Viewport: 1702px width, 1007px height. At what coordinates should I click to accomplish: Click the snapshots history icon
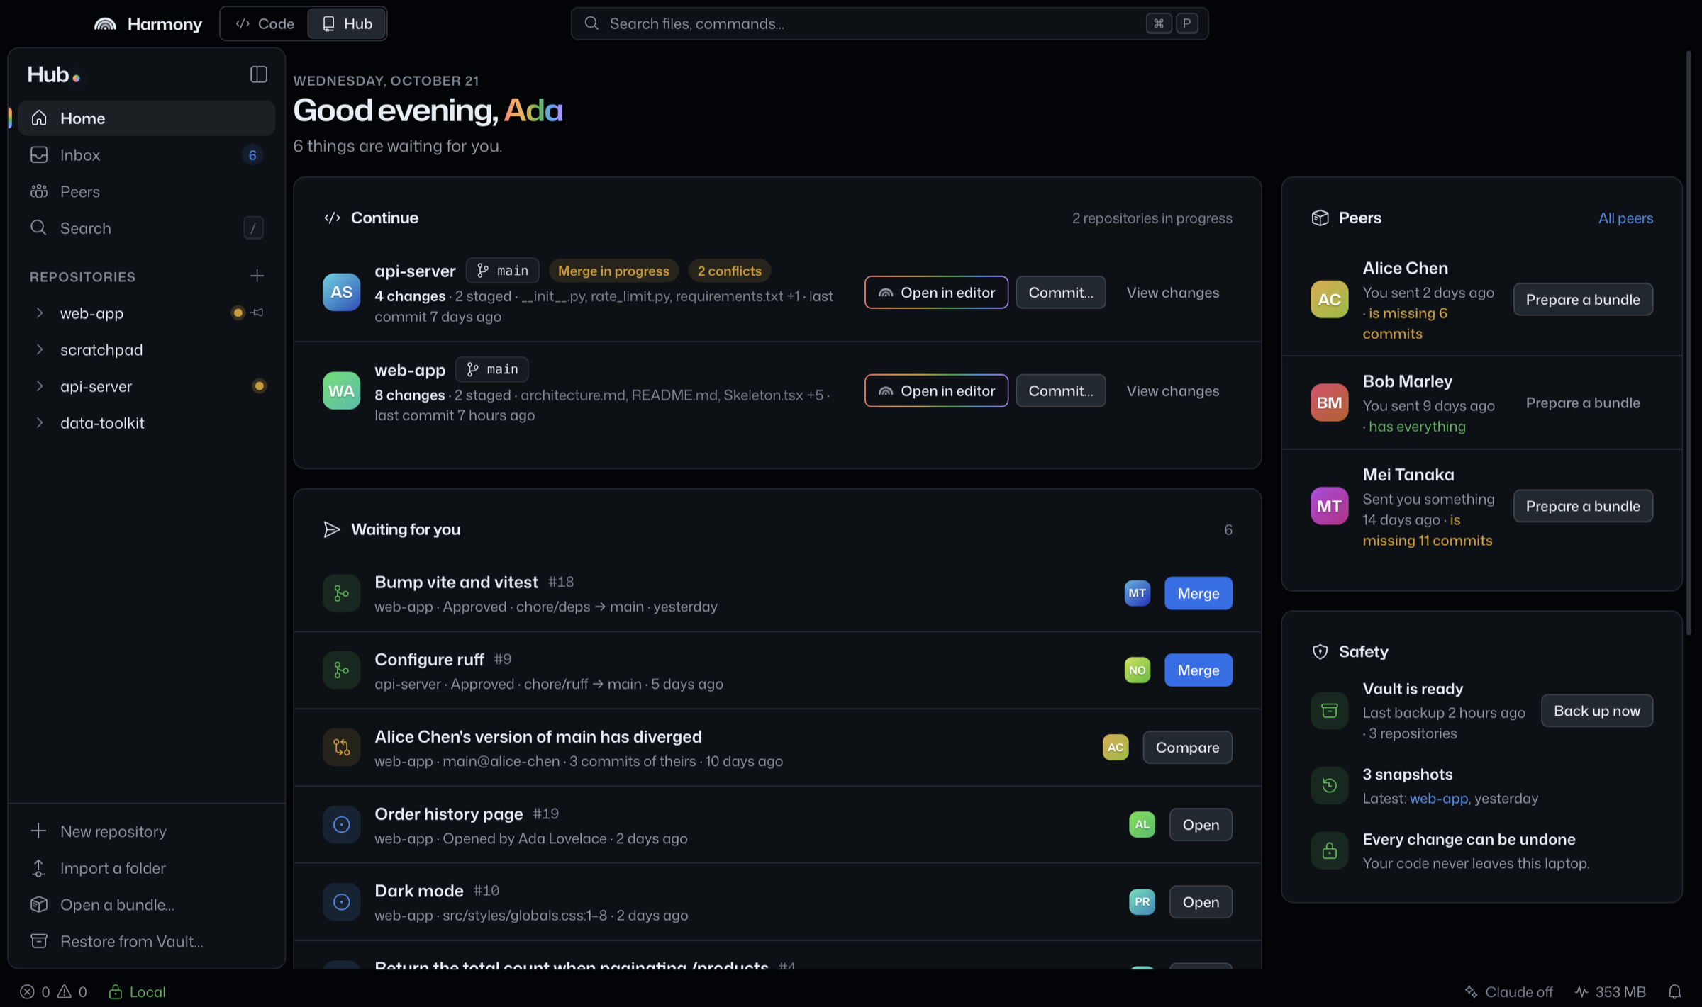[1329, 785]
